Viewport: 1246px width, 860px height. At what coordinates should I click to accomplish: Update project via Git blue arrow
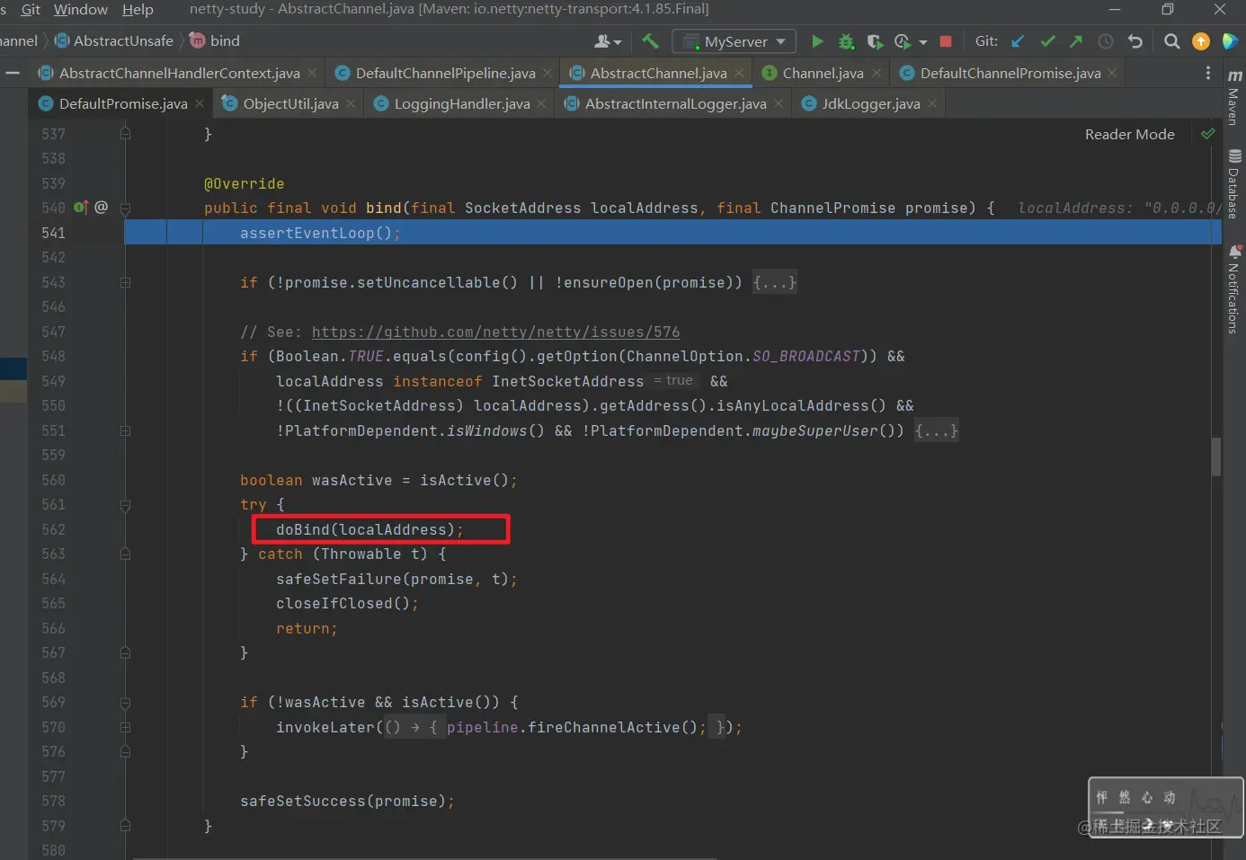point(1018,41)
